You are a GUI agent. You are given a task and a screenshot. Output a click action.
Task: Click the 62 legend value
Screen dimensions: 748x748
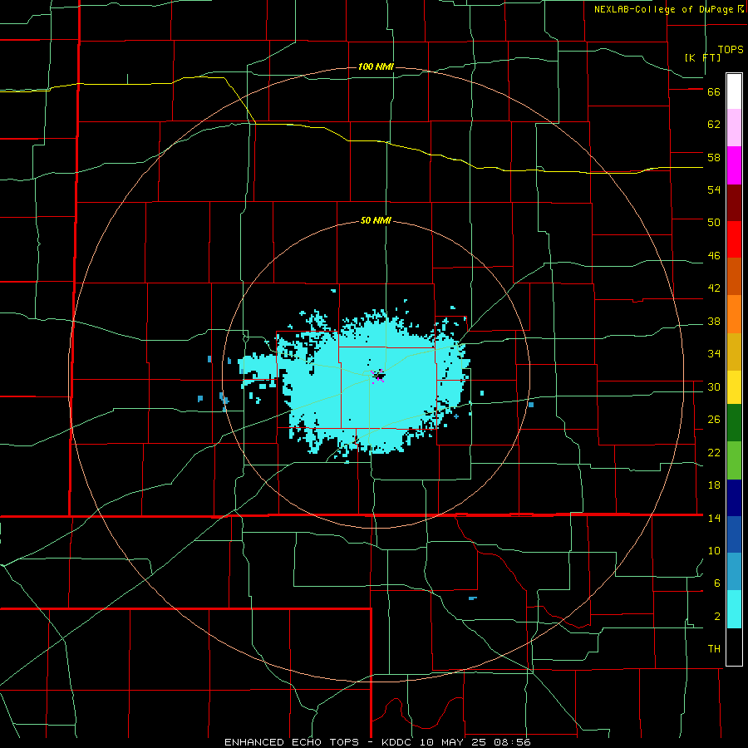tap(714, 125)
